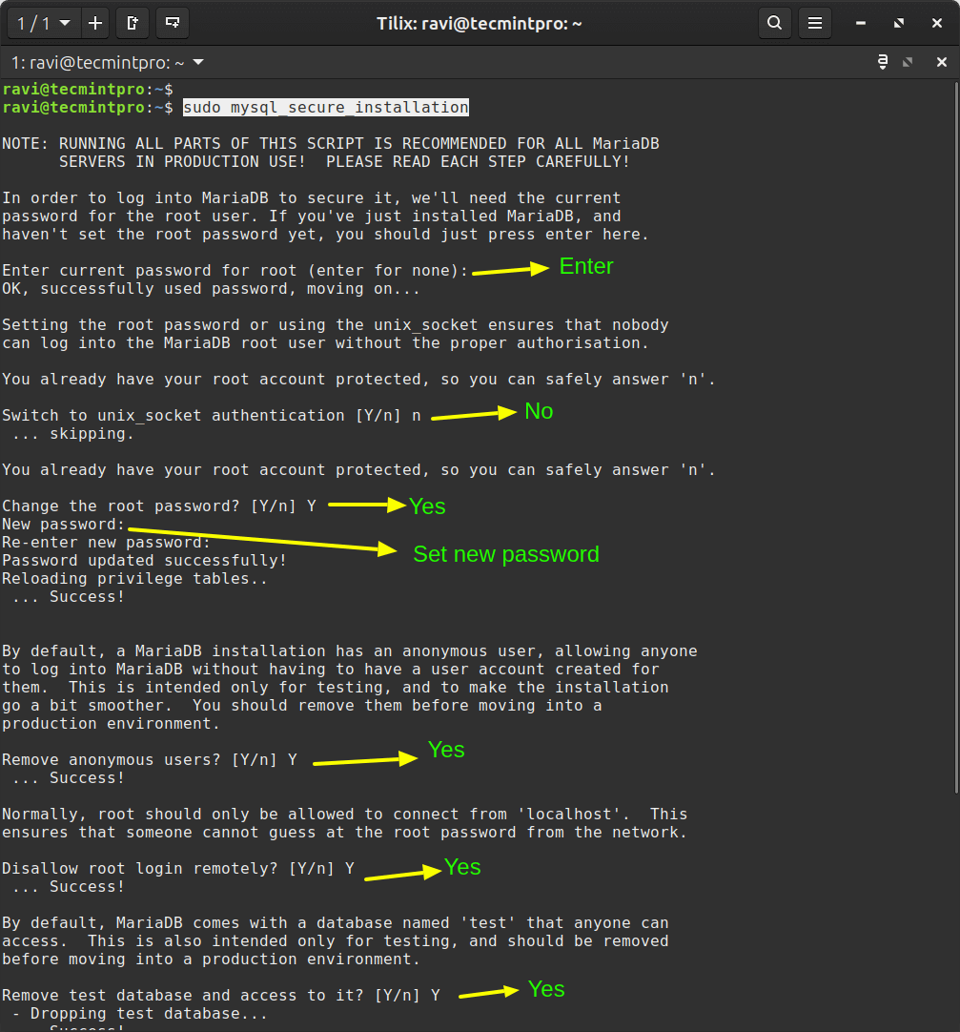Viewport: 960px width, 1032px height.
Task: Maximize the terminal pane
Action: tap(909, 63)
